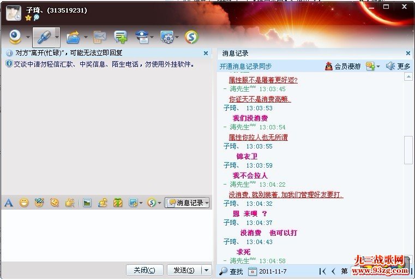Open the webcam video options dropdown arrow
The height and width of the screenshot is (279, 415).
(x=28, y=37)
